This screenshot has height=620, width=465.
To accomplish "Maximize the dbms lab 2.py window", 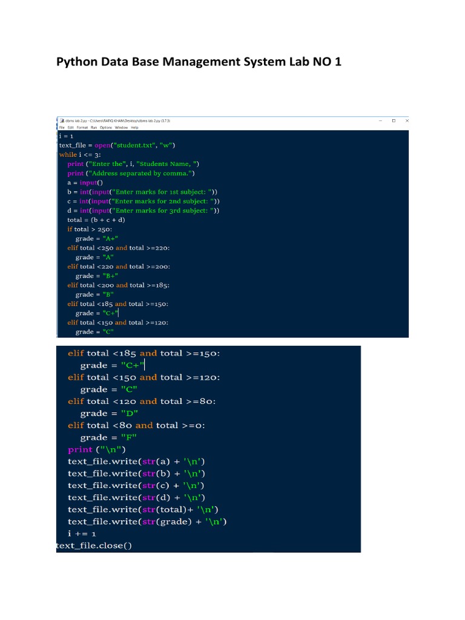I will click(x=394, y=120).
